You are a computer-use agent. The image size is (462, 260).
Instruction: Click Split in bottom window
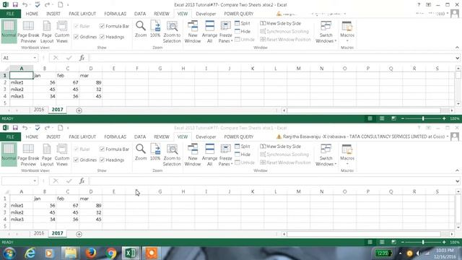(243, 146)
